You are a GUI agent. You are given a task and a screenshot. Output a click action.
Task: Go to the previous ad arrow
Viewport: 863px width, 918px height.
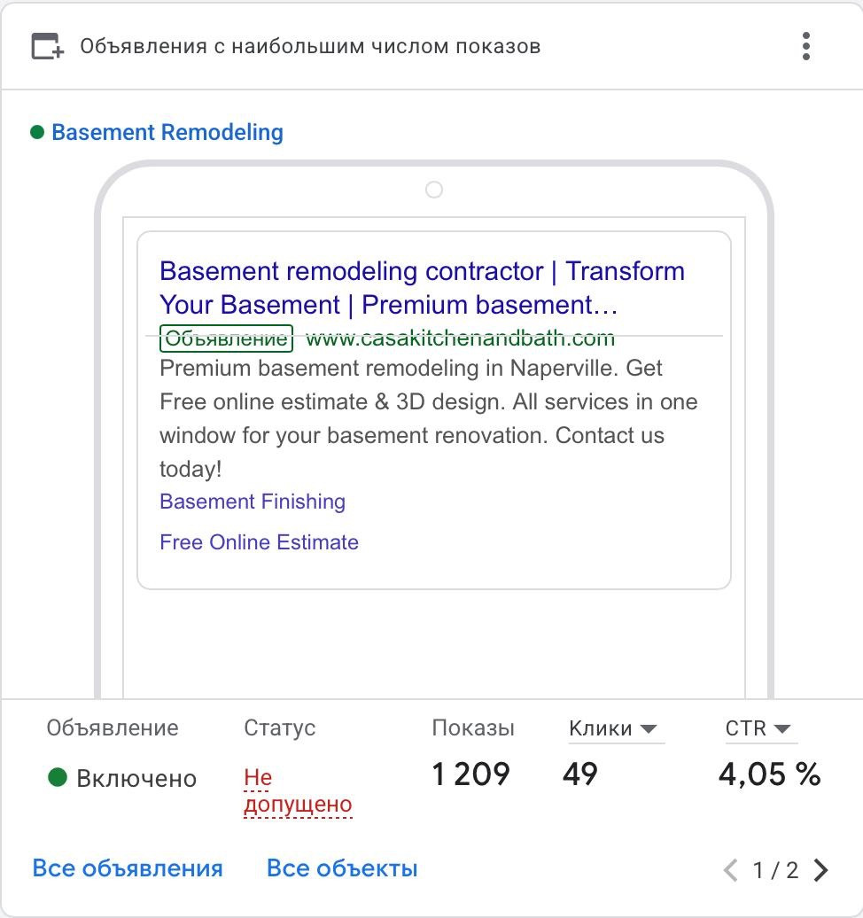point(731,870)
